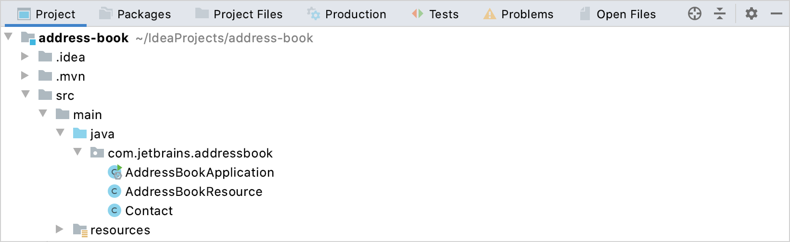Click the Contact class icon
Image resolution: width=790 pixels, height=242 pixels.
click(x=115, y=210)
